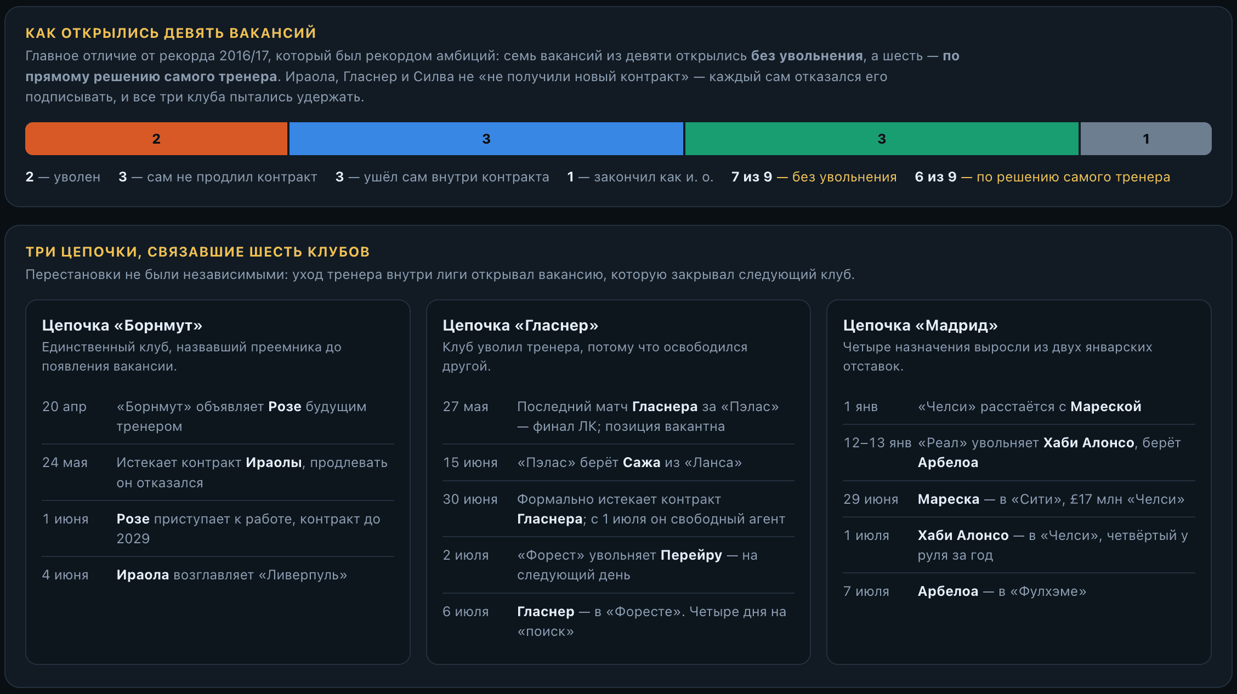Click the gray bar segment labeled 1
1237x694 pixels.
pyautogui.click(x=1146, y=139)
